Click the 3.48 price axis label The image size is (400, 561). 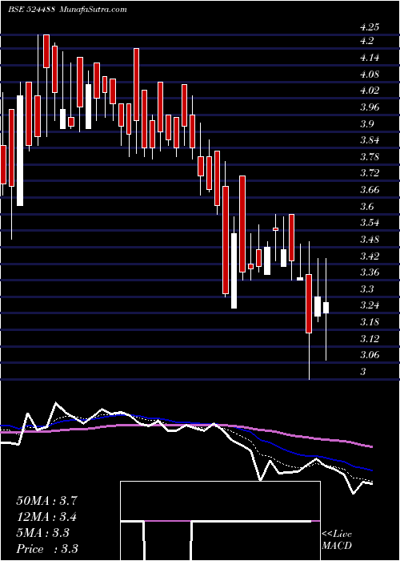(x=370, y=240)
